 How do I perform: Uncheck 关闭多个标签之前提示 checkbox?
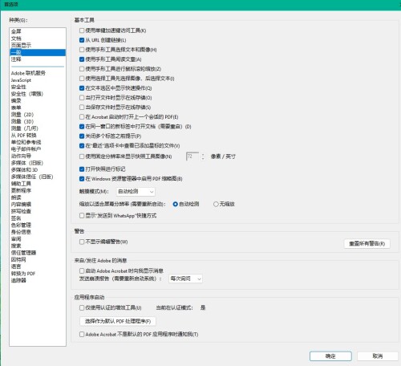click(82, 136)
